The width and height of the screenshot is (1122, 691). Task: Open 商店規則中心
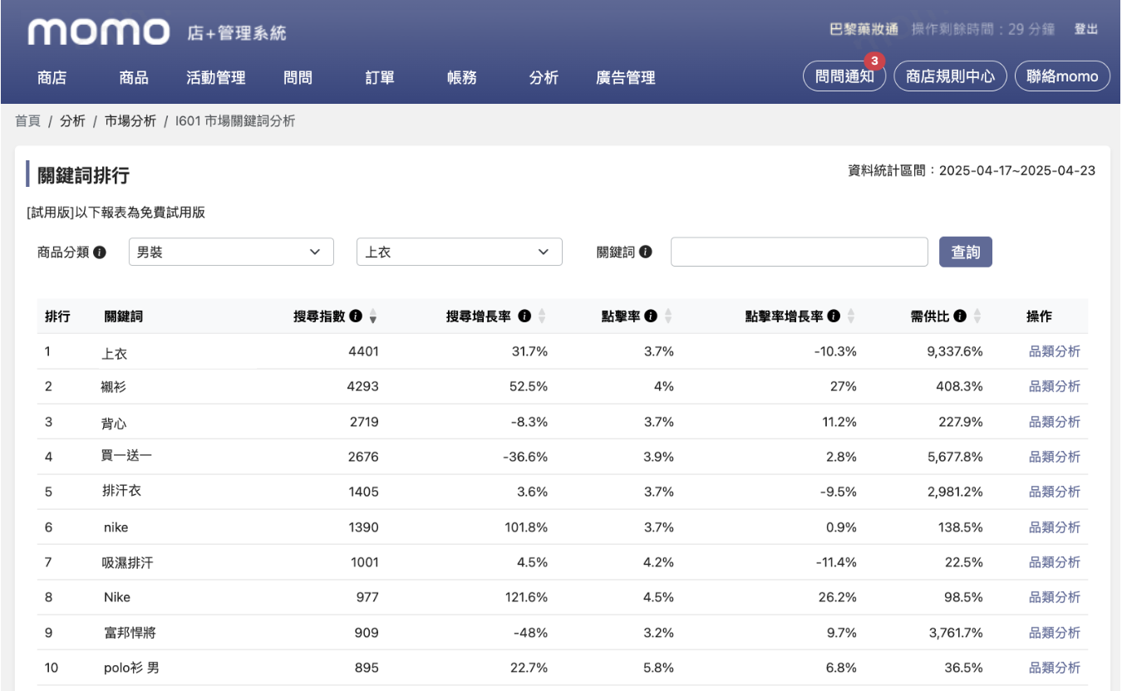point(950,76)
